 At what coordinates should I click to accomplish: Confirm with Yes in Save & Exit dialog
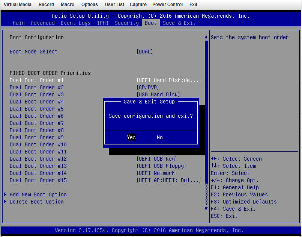point(131,137)
